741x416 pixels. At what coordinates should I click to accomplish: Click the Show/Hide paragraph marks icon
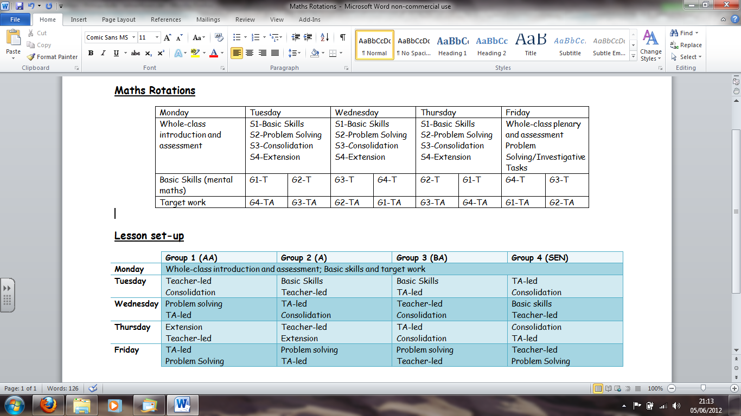pyautogui.click(x=342, y=37)
